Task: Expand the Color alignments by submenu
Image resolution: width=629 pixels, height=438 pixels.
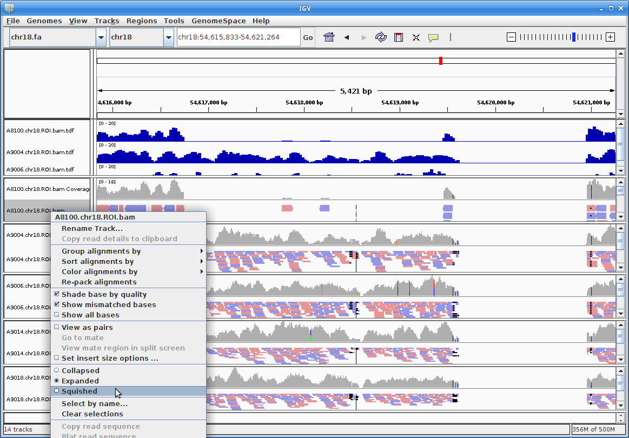Action: [x=100, y=271]
